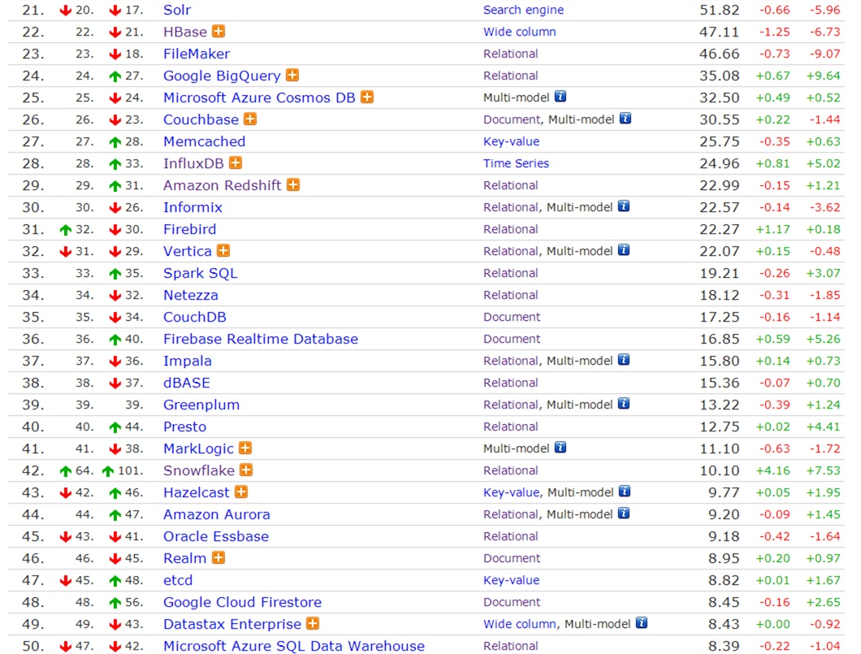861x654 pixels.
Task: Click the multi-model info icon in MarkLogic row
Action: coord(560,448)
